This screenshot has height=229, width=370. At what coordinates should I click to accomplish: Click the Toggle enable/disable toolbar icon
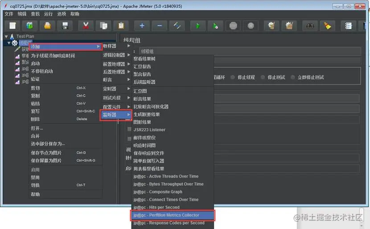tap(177, 25)
